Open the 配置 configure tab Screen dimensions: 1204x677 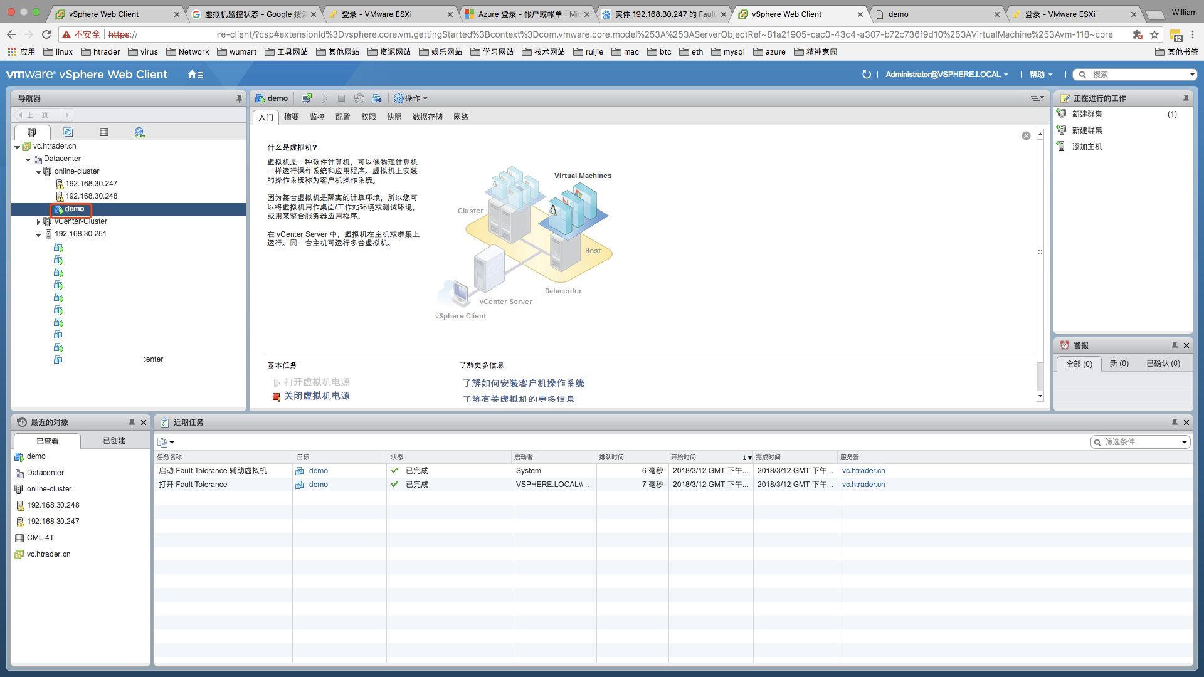(x=343, y=117)
